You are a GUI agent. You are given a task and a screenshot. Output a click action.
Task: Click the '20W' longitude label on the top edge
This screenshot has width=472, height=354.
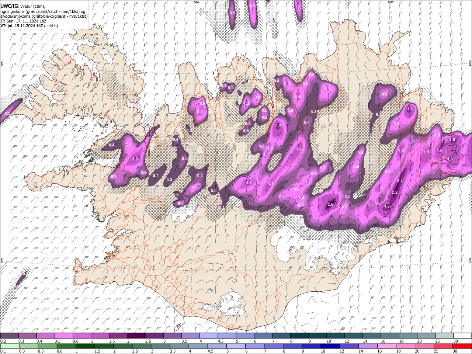196,2
